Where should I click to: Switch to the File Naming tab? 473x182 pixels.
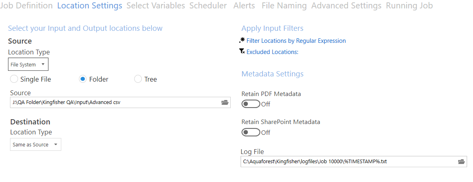pyautogui.click(x=284, y=6)
